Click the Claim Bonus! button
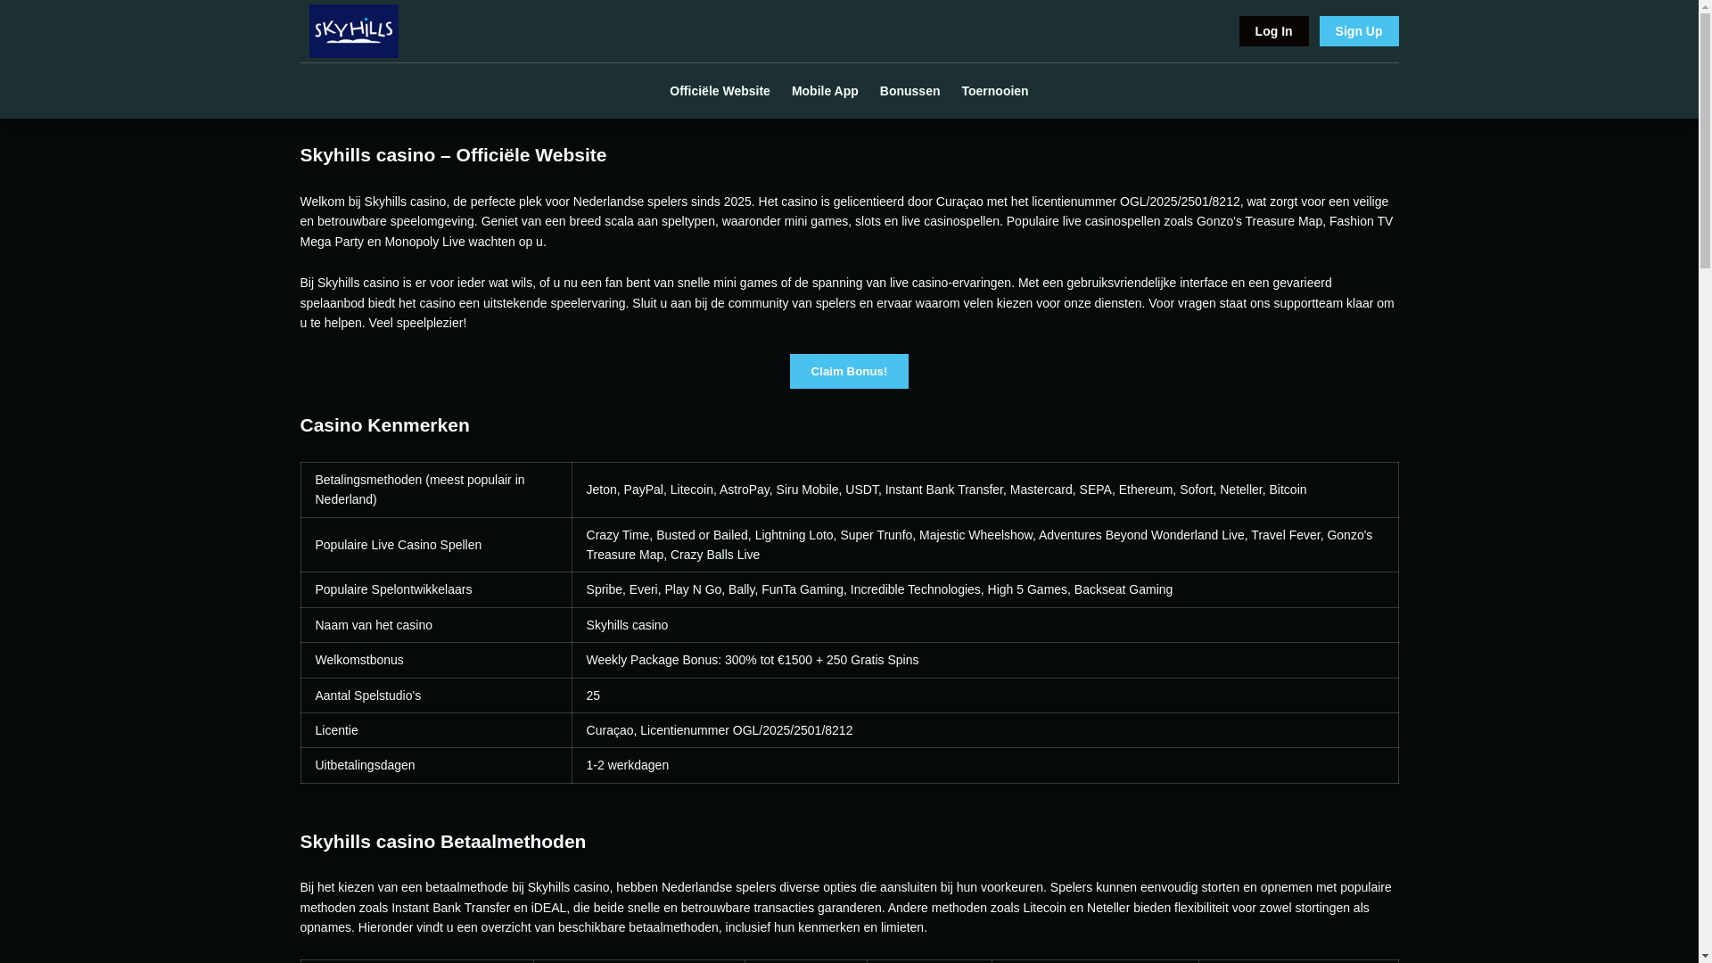The width and height of the screenshot is (1712, 963). coord(849,371)
